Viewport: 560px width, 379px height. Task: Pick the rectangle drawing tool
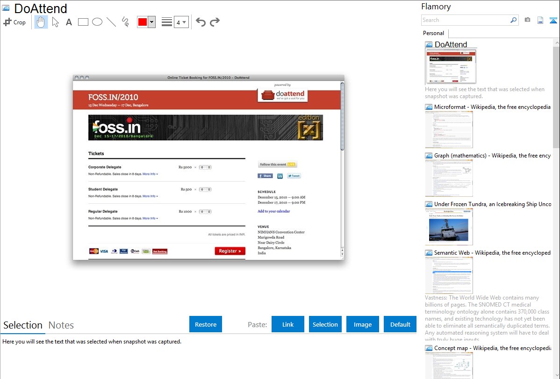tap(83, 22)
